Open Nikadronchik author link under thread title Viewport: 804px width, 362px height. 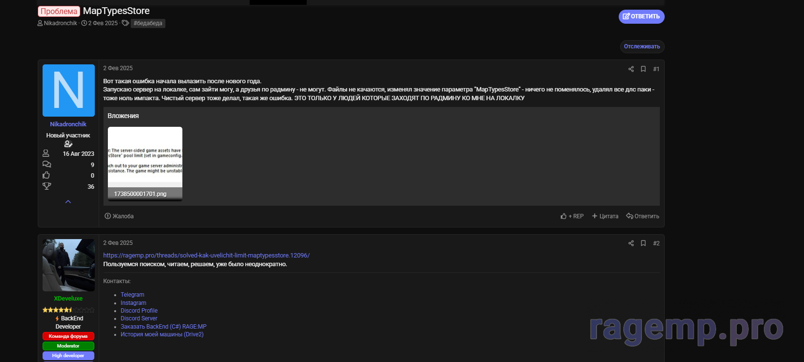[60, 23]
